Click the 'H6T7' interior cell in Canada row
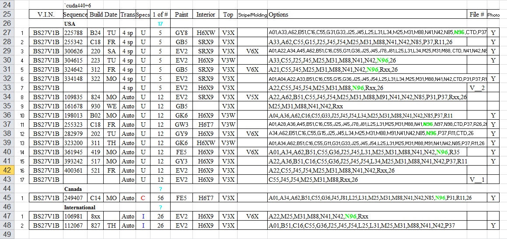Viewport: 507px width, 239px height. click(205, 198)
